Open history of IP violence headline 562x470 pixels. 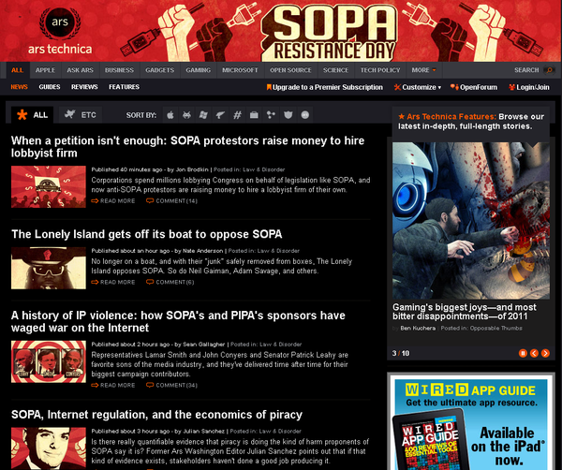coord(178,321)
